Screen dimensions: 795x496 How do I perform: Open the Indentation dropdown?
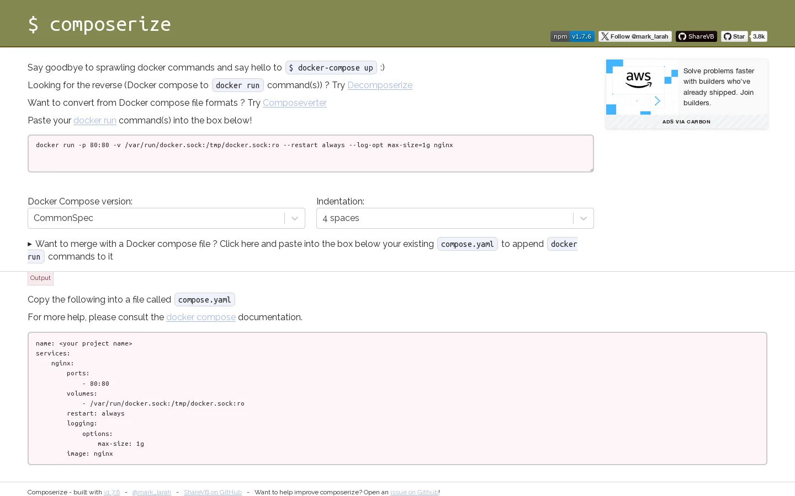(455, 218)
